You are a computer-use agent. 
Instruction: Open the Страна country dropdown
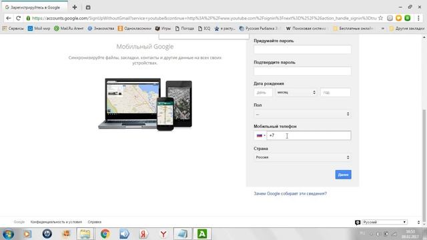tap(302, 157)
